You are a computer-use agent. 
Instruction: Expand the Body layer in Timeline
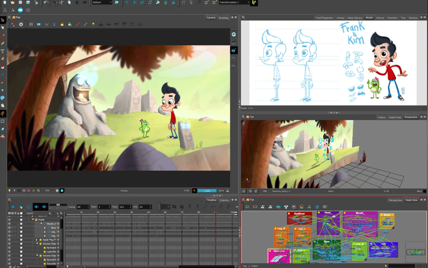tap(45, 228)
